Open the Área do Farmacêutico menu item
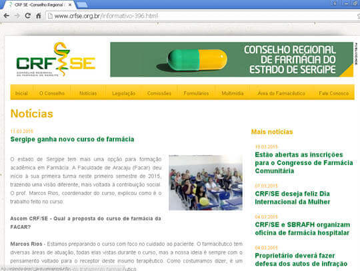Image resolution: width=360 pixels, height=271 pixels. pyautogui.click(x=281, y=93)
